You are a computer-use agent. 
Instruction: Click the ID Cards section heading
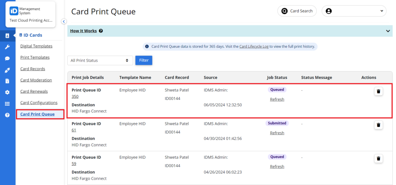33,35
